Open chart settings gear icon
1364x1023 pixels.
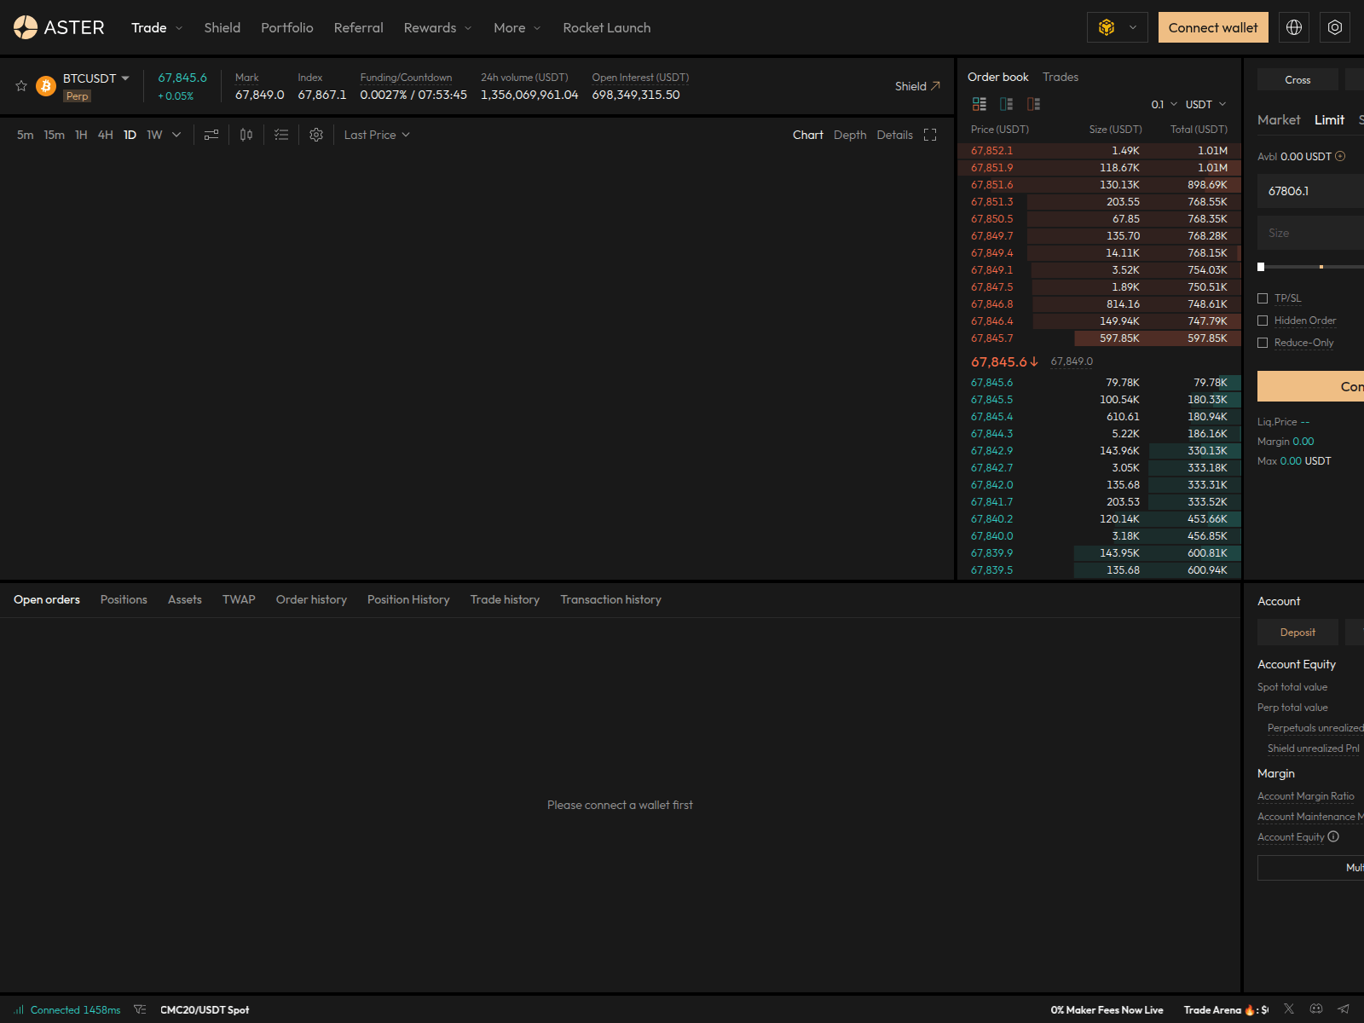(x=316, y=135)
